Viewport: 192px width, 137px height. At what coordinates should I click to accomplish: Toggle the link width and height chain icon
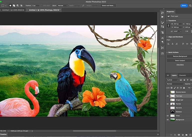point(168,25)
